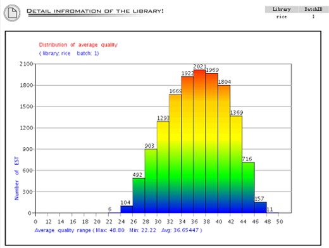
Task: Click the histogram bar labeled 716
Action: point(248,188)
